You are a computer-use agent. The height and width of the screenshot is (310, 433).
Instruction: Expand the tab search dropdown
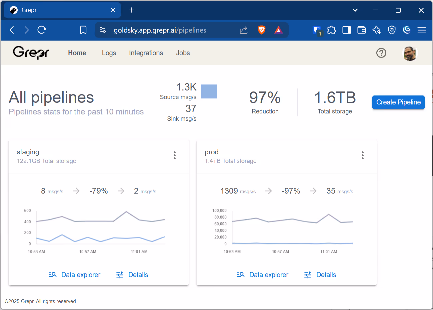tap(355, 10)
